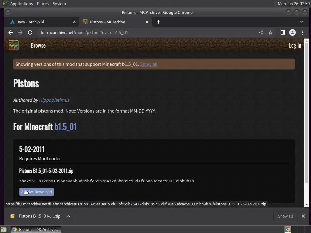Select the Pistons – MCArchive tab
Screen dimensions: 311x233
click(x=115, y=22)
